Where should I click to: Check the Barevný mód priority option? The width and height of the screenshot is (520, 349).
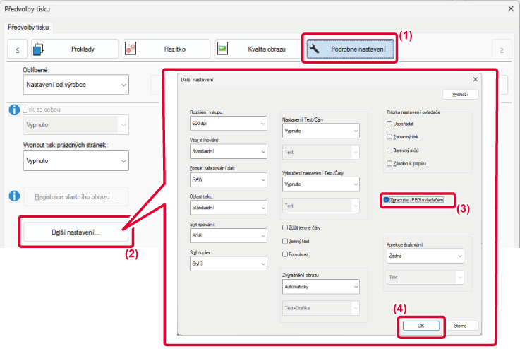click(x=390, y=150)
